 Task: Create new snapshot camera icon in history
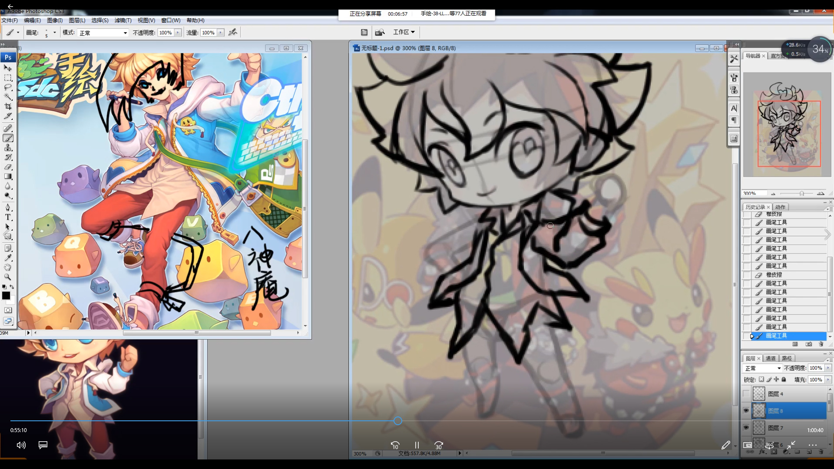pyautogui.click(x=808, y=344)
